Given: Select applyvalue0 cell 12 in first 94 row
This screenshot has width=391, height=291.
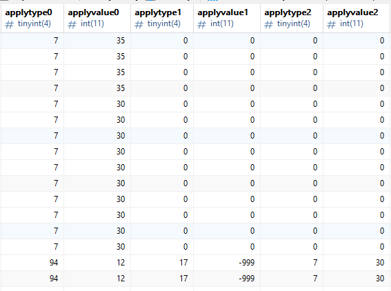Looking at the screenshot, I should tap(97, 263).
